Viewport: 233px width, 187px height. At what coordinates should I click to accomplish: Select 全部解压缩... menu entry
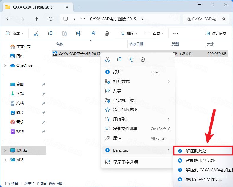coord(138,100)
